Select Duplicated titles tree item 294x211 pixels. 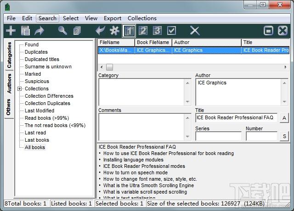coord(42,59)
